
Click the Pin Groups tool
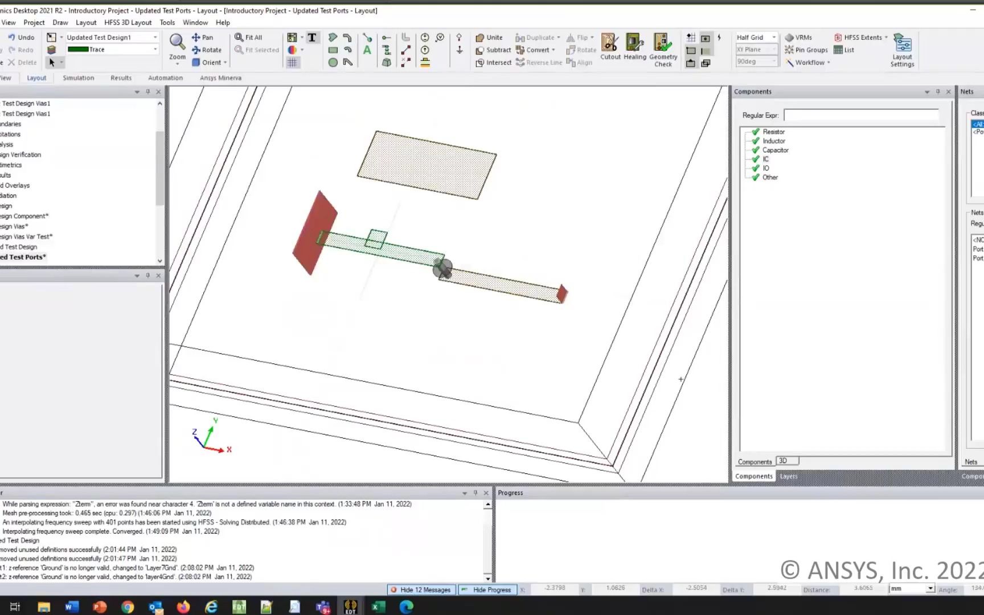tap(806, 50)
